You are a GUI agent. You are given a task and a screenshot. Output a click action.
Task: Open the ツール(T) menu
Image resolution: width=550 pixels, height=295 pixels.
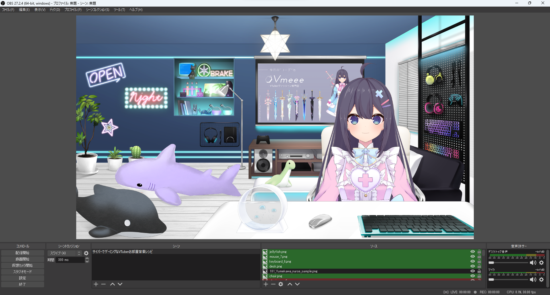pos(119,9)
